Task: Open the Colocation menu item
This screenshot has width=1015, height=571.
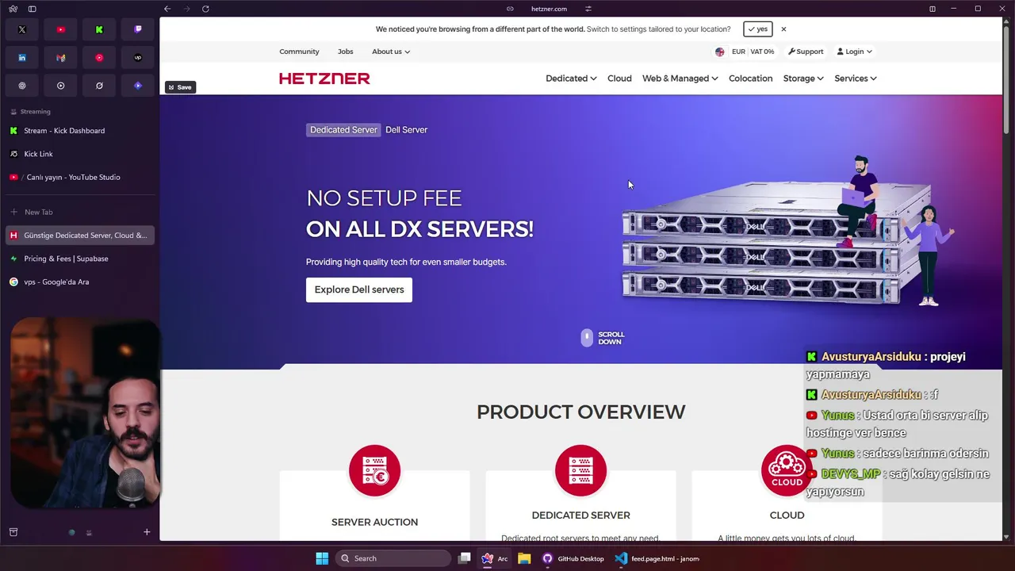Action: [x=750, y=79]
